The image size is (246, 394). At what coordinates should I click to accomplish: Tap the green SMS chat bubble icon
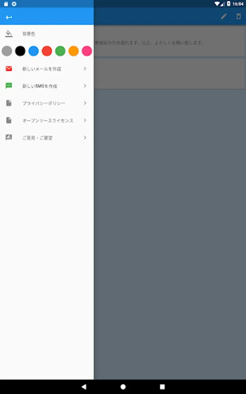(9, 86)
